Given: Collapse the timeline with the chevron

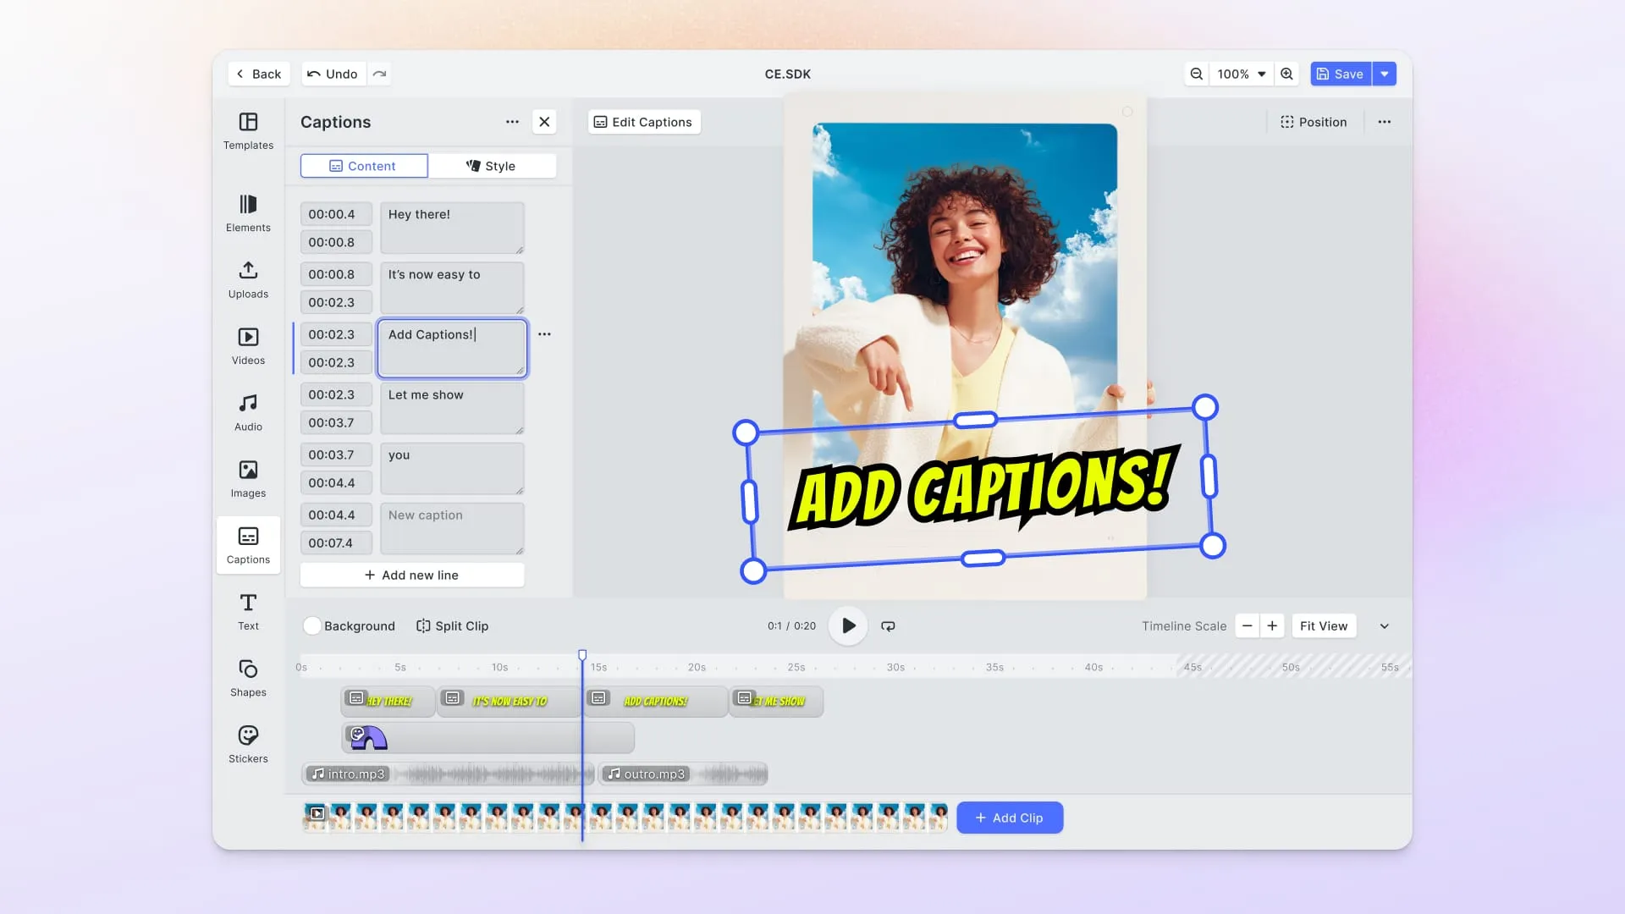Looking at the screenshot, I should [x=1385, y=626].
